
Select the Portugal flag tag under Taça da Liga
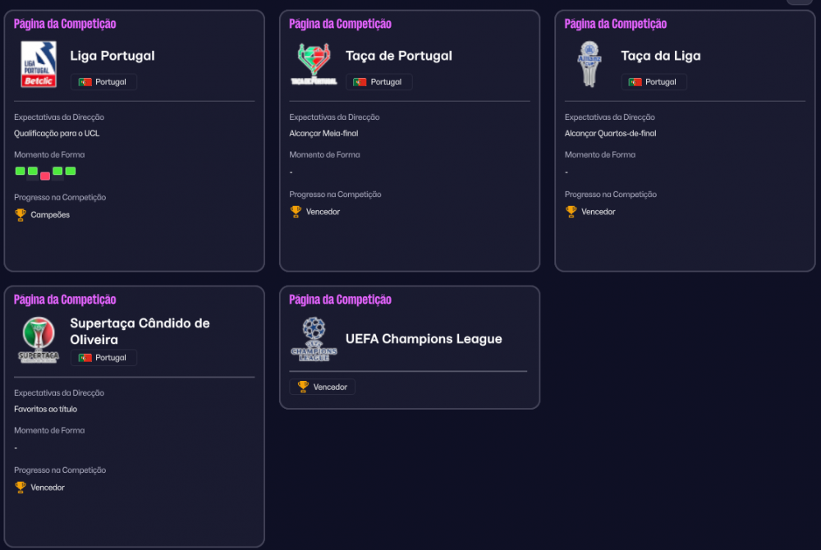[x=654, y=81]
